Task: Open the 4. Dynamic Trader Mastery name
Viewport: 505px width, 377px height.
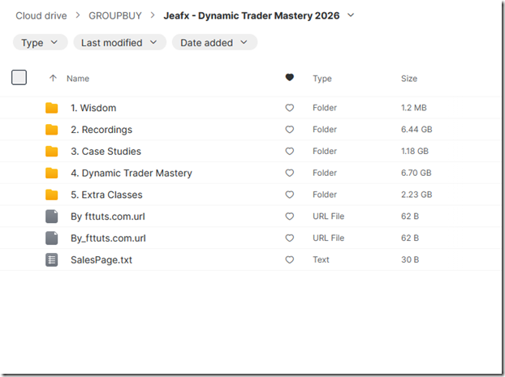Action: 132,173
